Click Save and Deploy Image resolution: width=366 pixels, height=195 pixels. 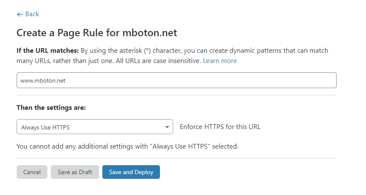(131, 172)
